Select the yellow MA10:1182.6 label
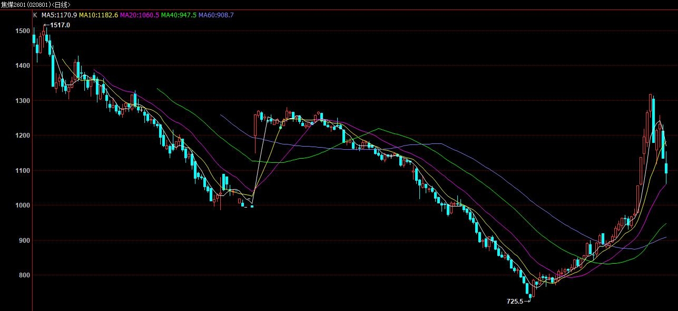Viewport: 678px width, 311px height. pyautogui.click(x=99, y=15)
